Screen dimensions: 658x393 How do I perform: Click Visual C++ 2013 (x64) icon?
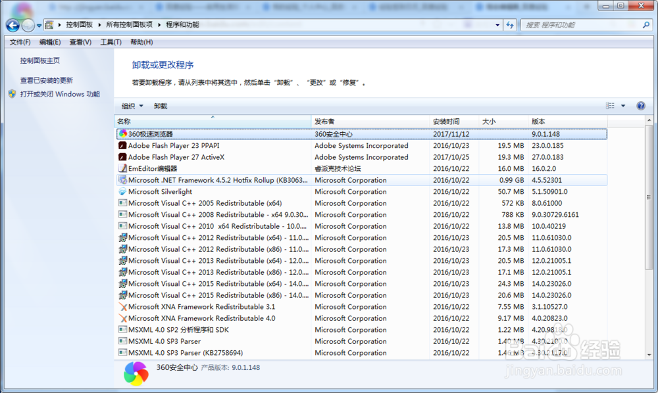coord(122,261)
